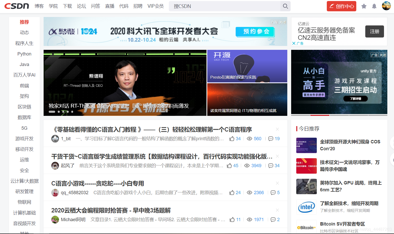This screenshot has width=394, height=234.
Task: Click 了解详情 button in Unity ad
Action: coord(356,99)
